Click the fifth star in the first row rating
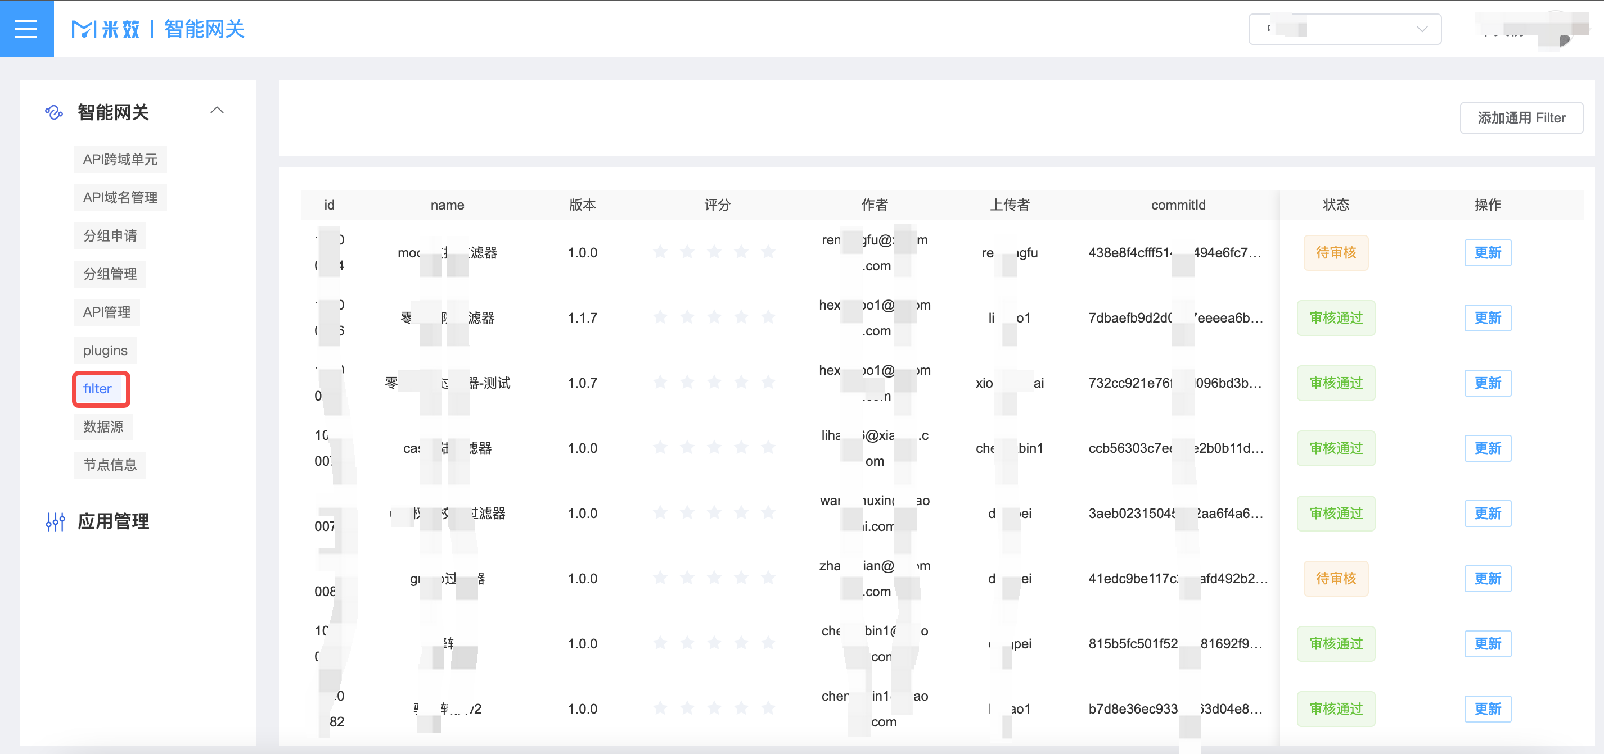Image resolution: width=1604 pixels, height=754 pixels. point(768,252)
